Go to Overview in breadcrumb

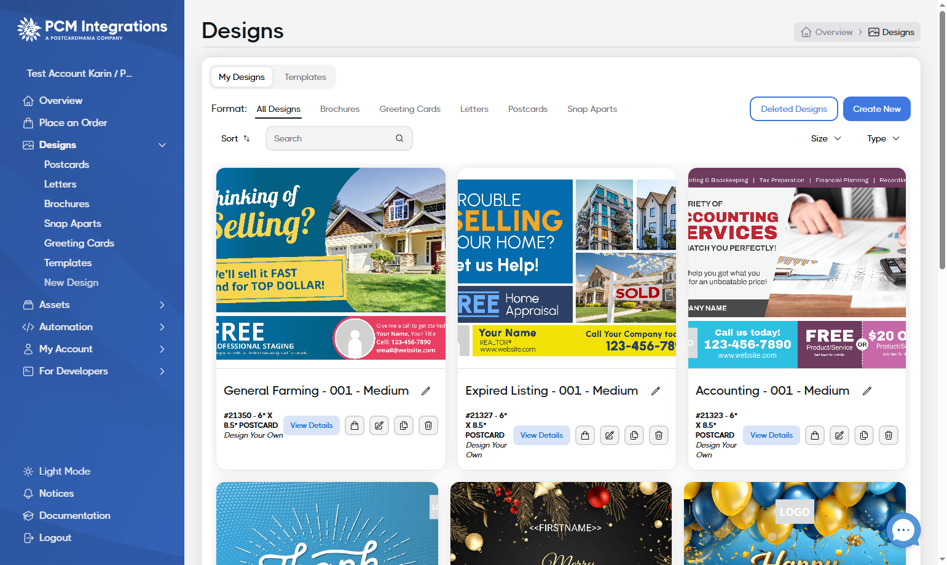[827, 32]
